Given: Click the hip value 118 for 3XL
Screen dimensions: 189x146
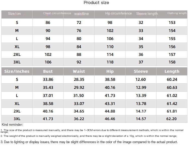Looking at the screenshot, I should click(x=110, y=62).
